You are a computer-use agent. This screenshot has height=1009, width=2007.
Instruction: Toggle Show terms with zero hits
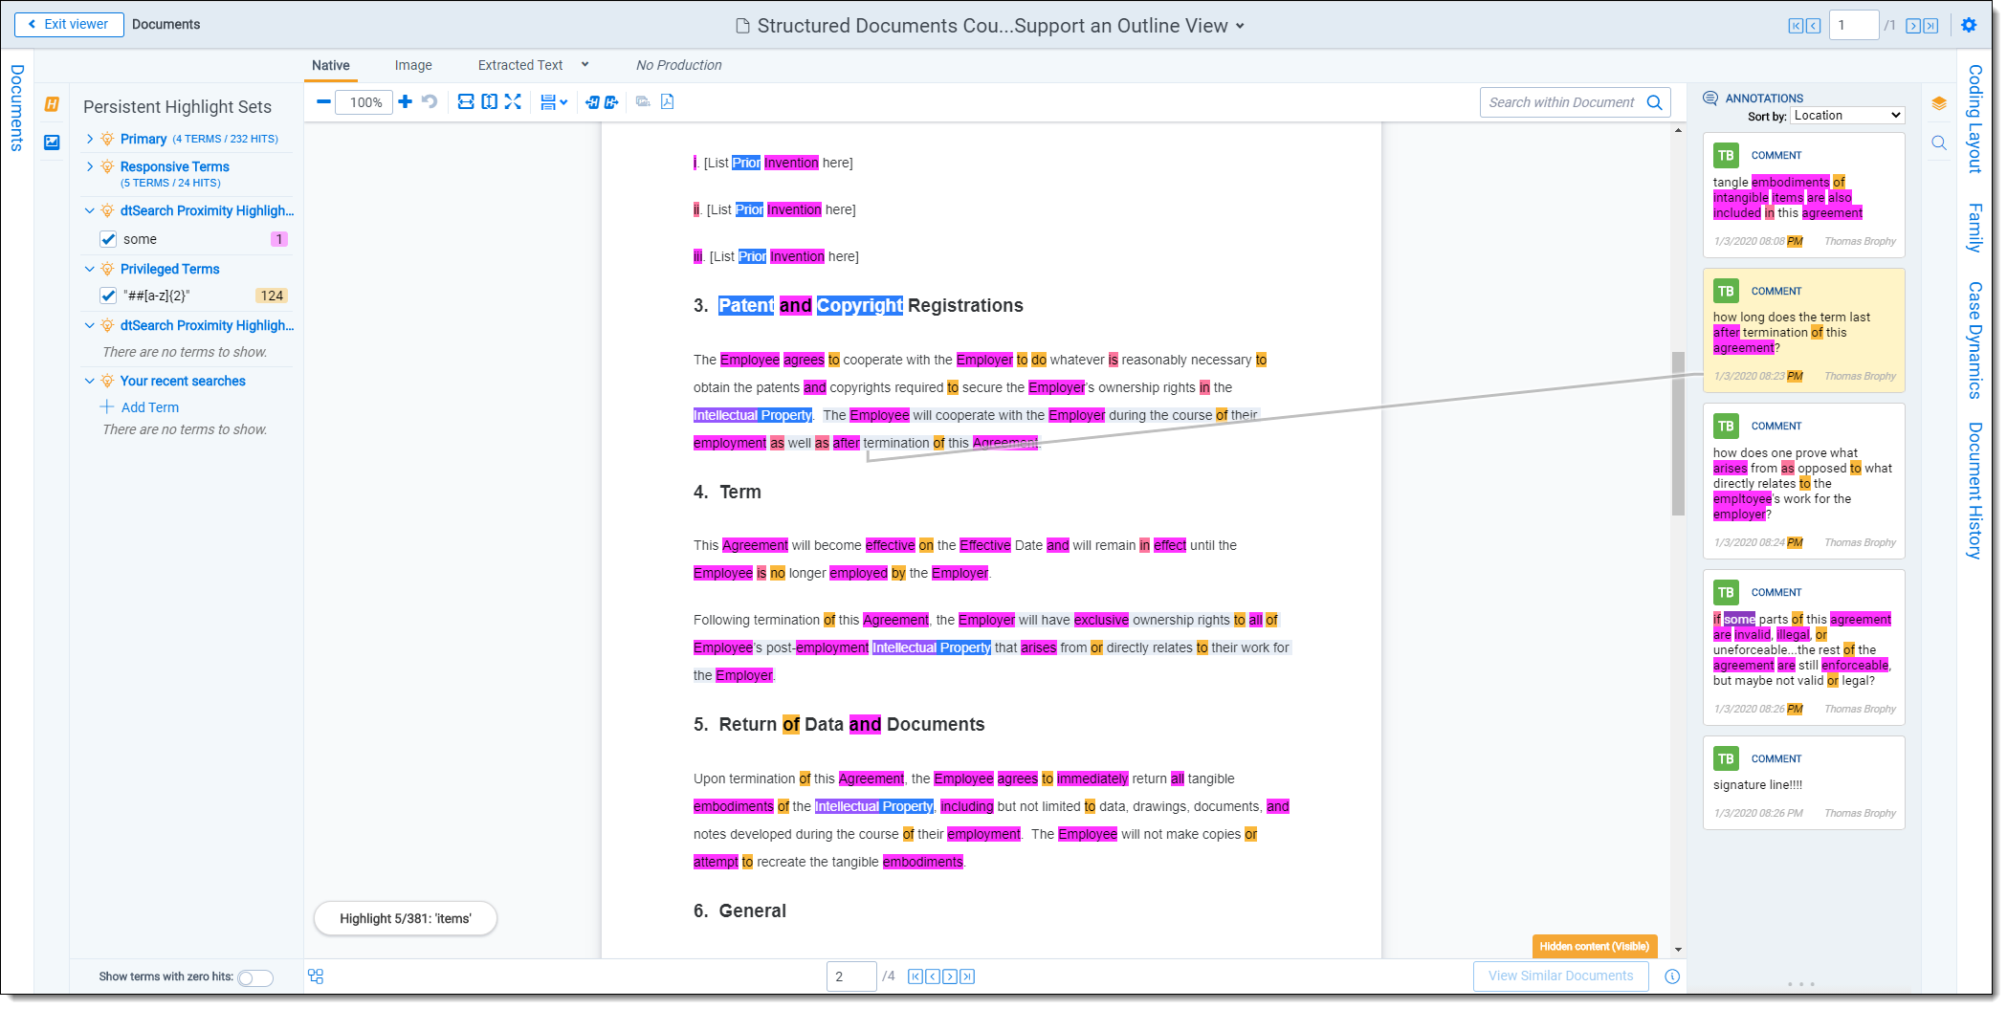click(255, 977)
